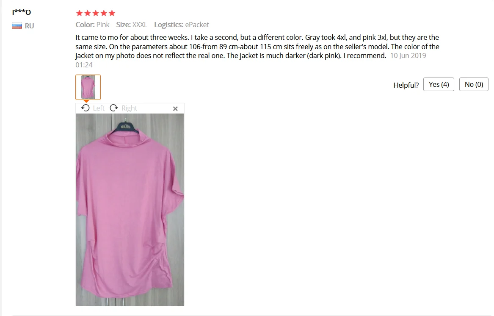Click the rotate right arrow icon
The image size is (494, 316).
point(114,108)
